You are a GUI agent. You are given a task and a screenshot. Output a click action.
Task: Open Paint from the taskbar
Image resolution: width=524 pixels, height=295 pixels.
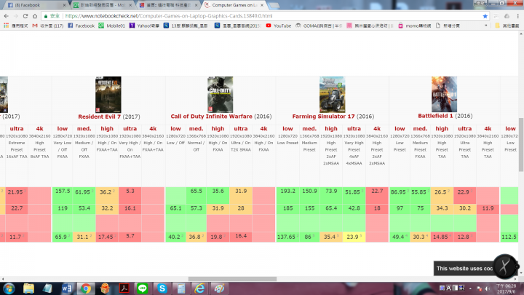click(219, 288)
